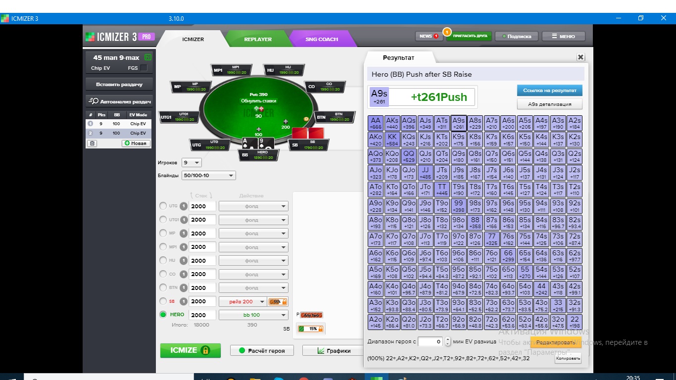
Task: Click the MP seat number badge
Action: [183, 234]
